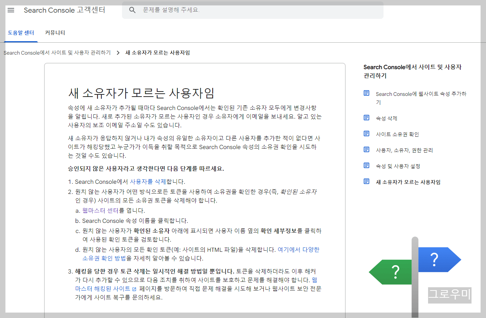Click the sidebar heading Search Console에서 사이트 및 사용자 관리하기

coord(412,71)
